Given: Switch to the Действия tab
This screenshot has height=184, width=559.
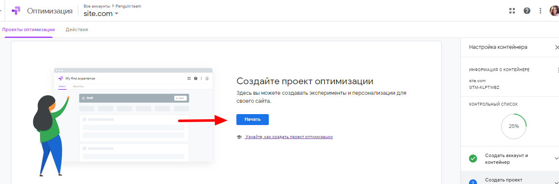Looking at the screenshot, I should [x=77, y=29].
